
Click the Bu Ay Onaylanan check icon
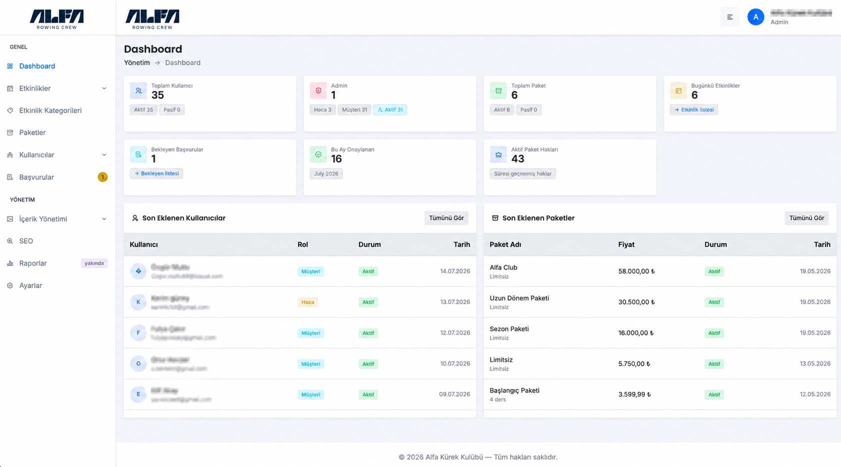pyautogui.click(x=318, y=154)
